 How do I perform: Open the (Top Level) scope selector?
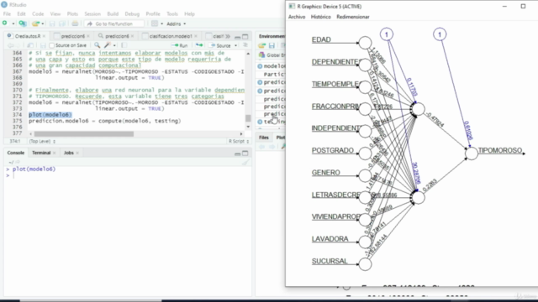pos(42,141)
